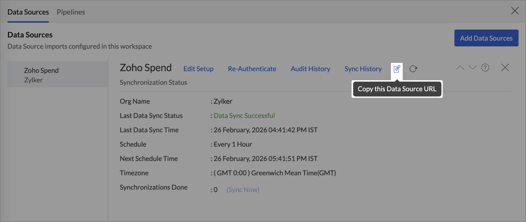
Task: Go to previous data source with up chevron
Action: (x=460, y=68)
